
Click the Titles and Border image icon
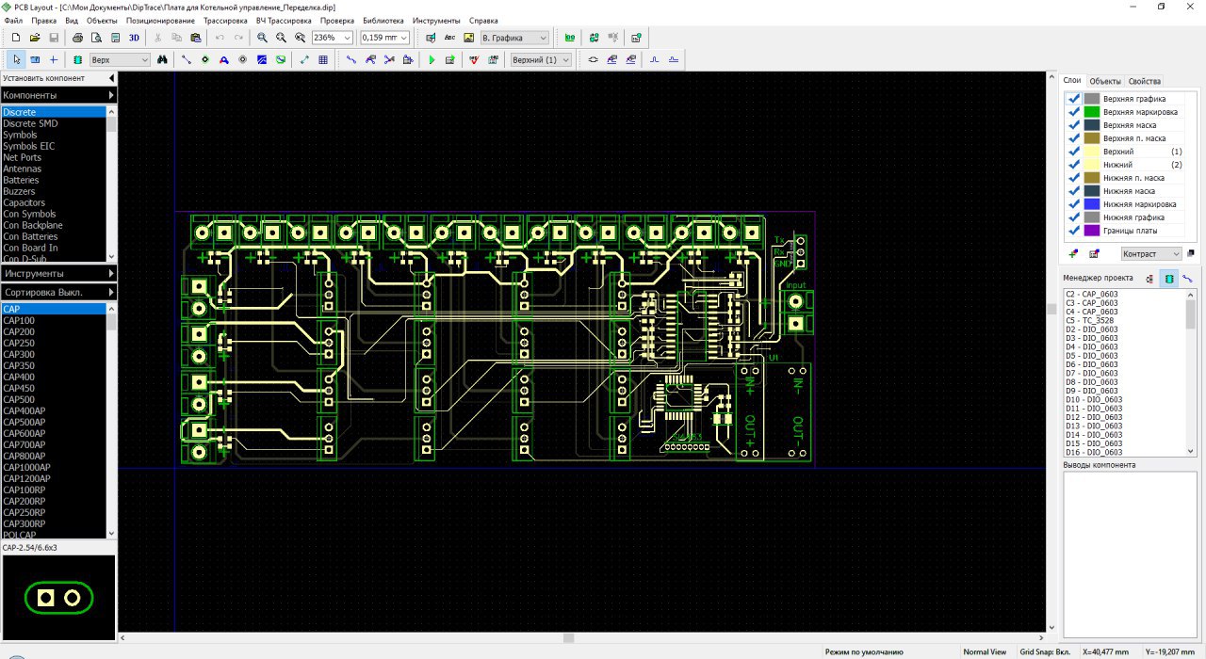(468, 38)
